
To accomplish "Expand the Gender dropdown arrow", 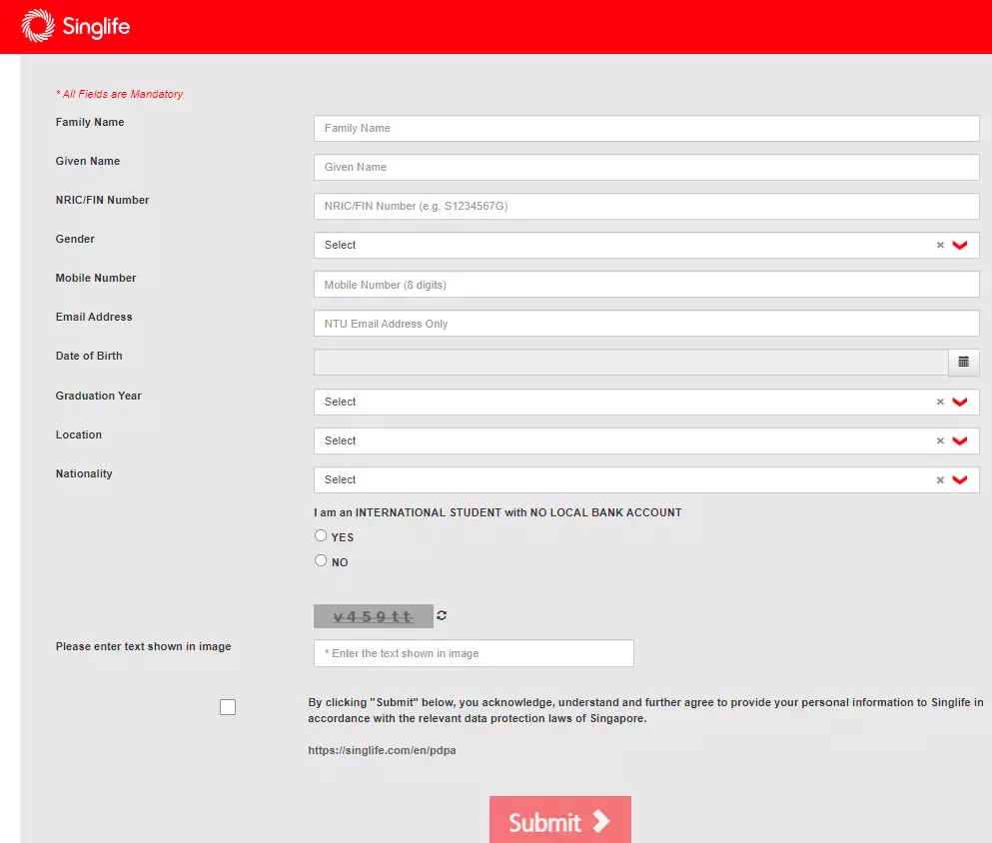I will point(960,246).
